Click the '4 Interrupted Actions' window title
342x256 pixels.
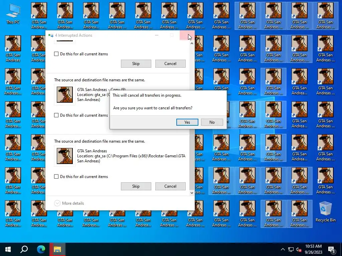point(73,35)
